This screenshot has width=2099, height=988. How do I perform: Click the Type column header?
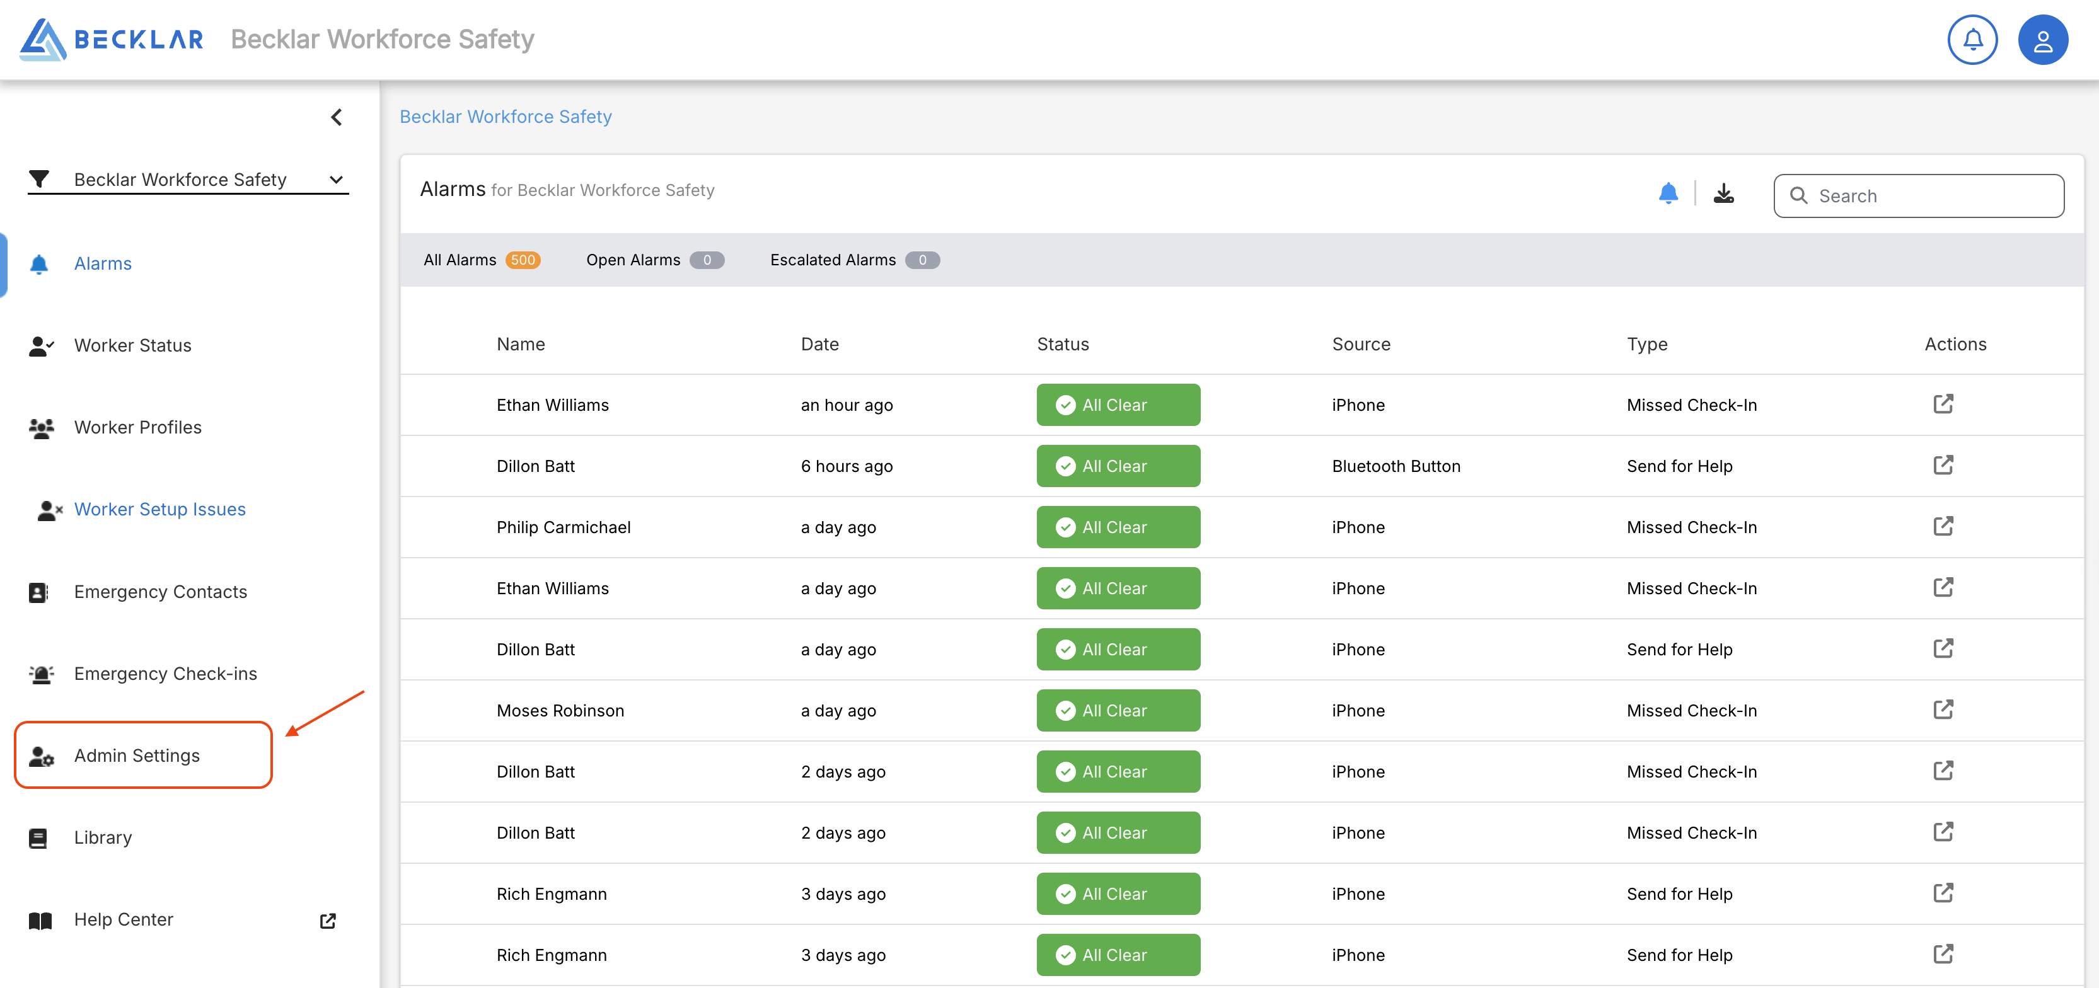click(1647, 344)
